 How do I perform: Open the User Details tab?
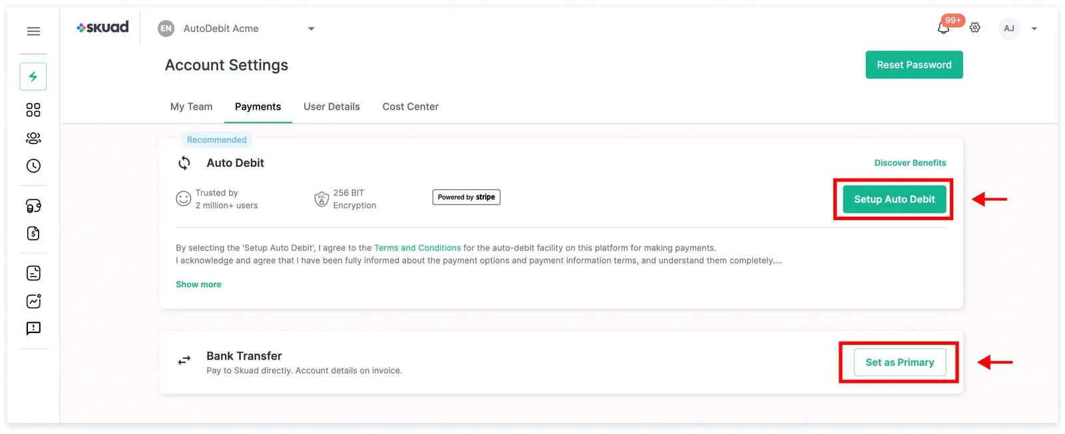point(331,106)
